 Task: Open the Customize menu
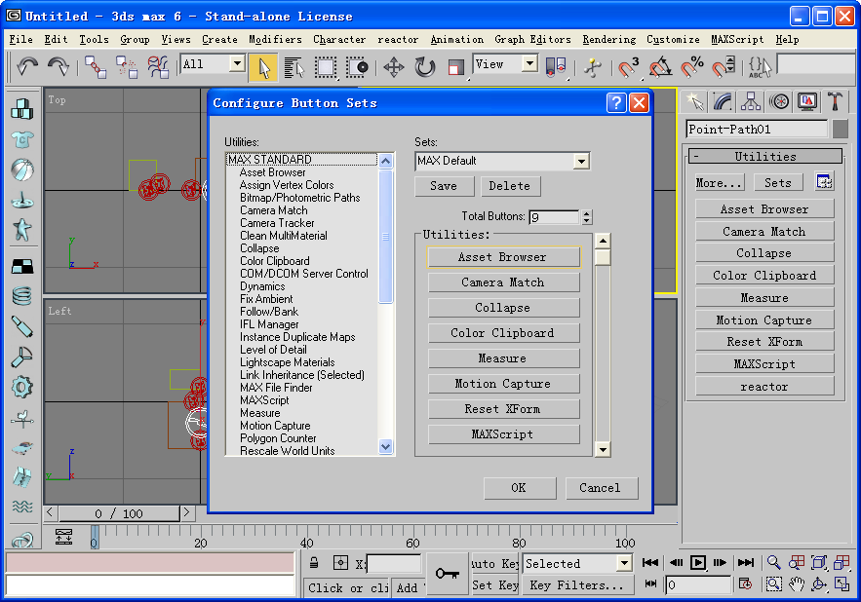tap(673, 40)
